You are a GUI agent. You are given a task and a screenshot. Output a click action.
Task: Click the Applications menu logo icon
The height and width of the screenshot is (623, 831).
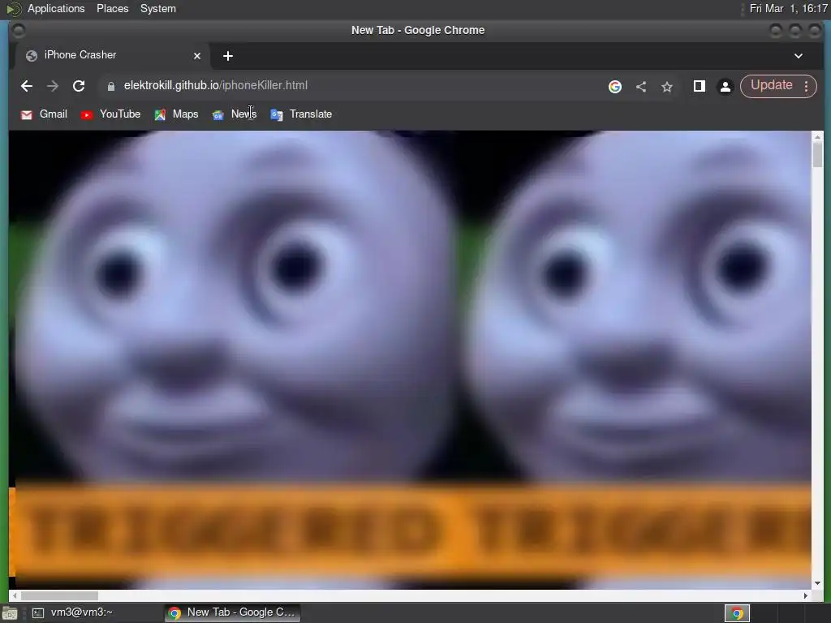pyautogui.click(x=13, y=8)
